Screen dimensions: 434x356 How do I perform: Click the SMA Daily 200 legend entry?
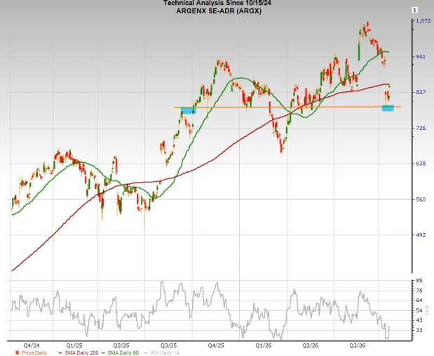[79, 352]
